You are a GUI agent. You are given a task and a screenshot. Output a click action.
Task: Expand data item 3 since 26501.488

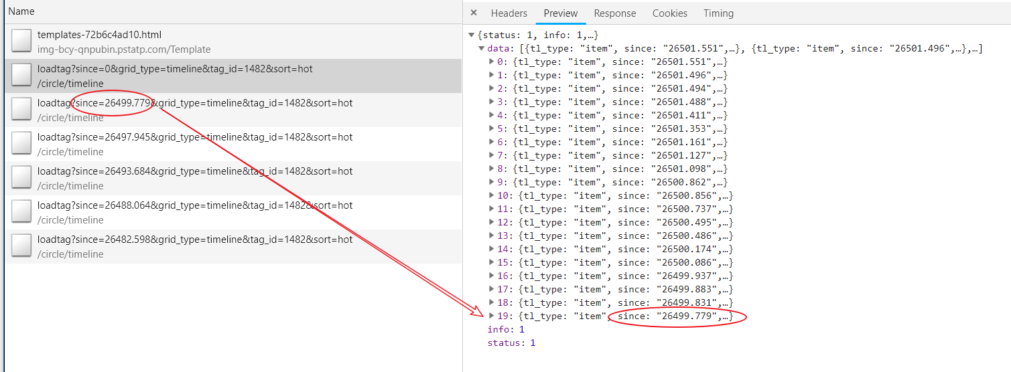point(493,102)
